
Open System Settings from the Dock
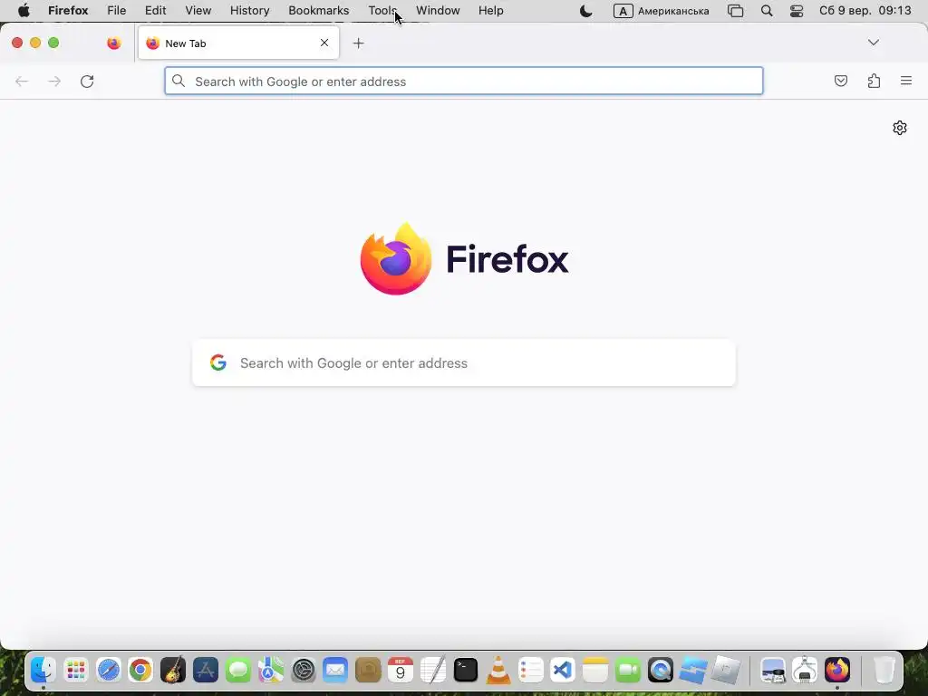click(303, 670)
